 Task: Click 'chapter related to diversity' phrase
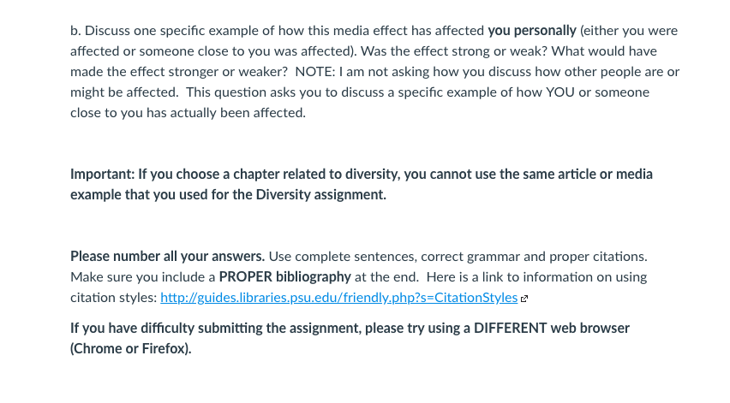[316, 175]
